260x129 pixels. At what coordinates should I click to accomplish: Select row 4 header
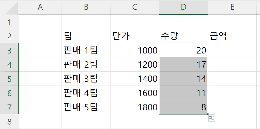point(9,65)
